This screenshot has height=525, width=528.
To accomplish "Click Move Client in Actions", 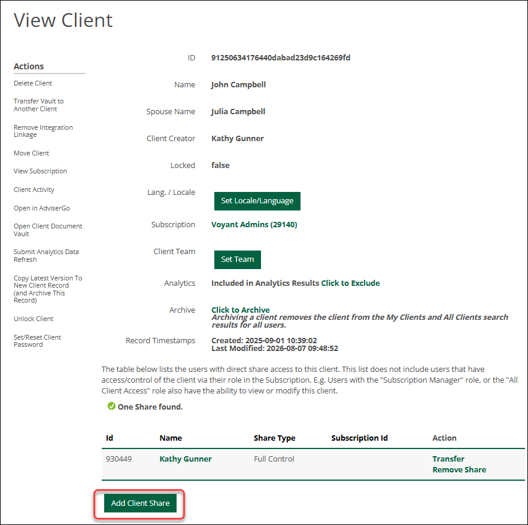I will point(31,153).
